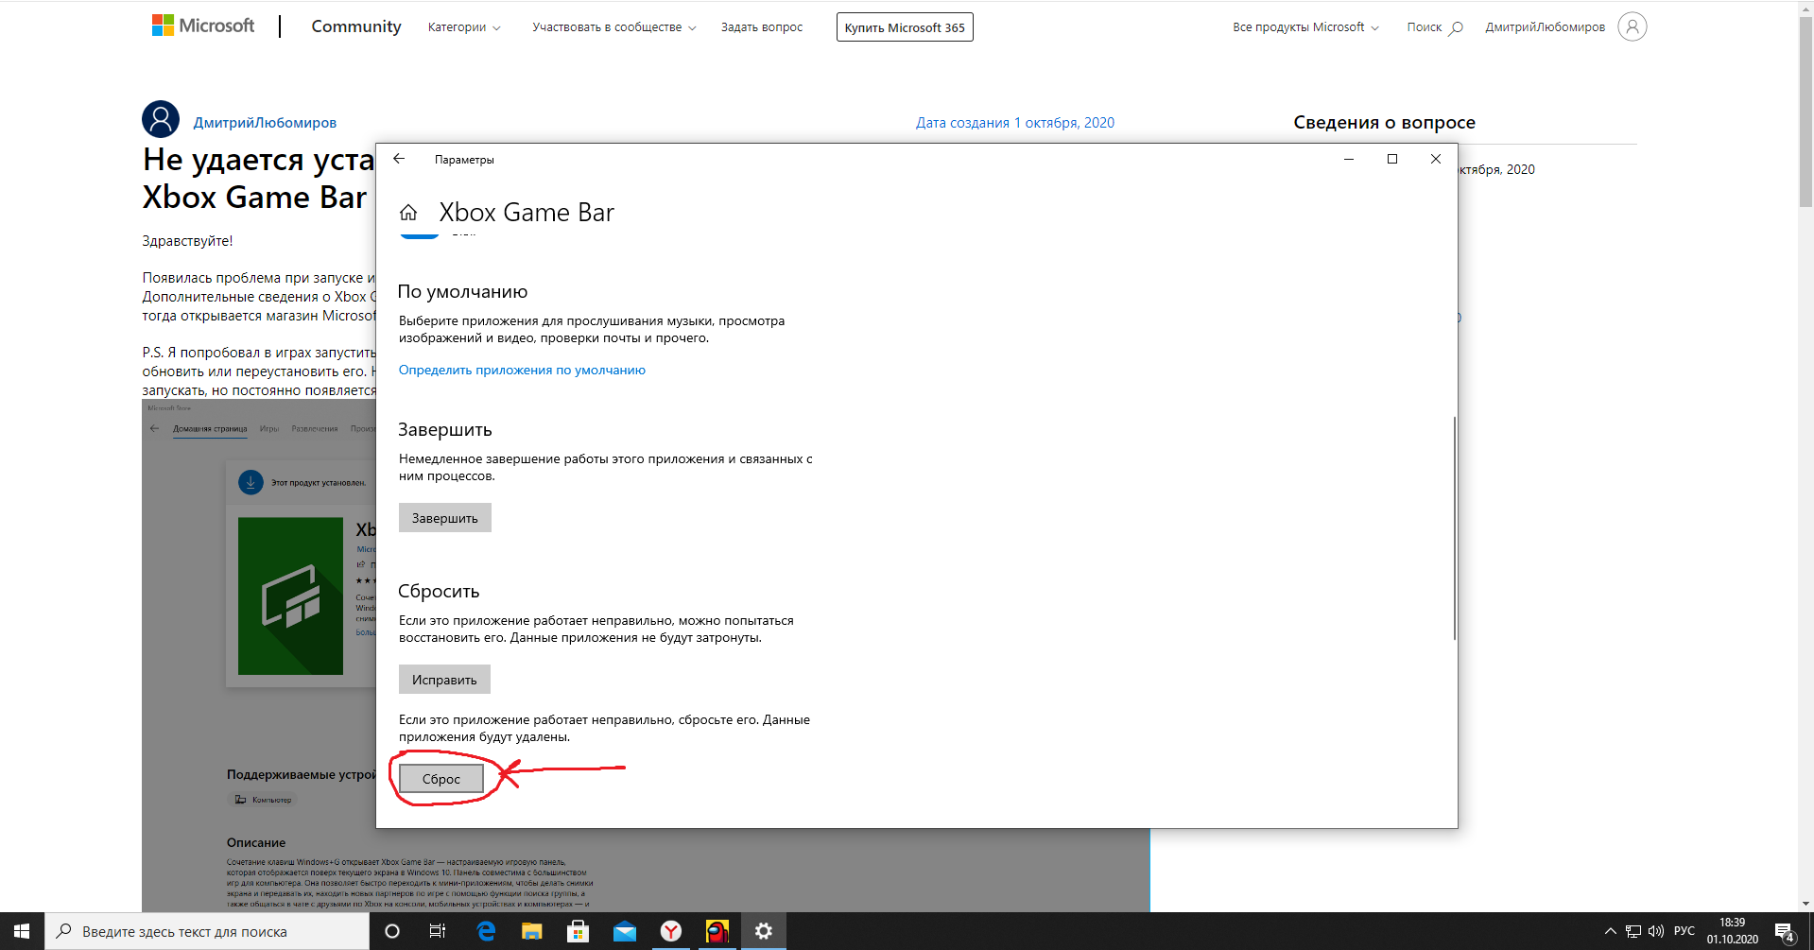Click ДмитрийЛюбомиров account name in header

[x=1545, y=27]
